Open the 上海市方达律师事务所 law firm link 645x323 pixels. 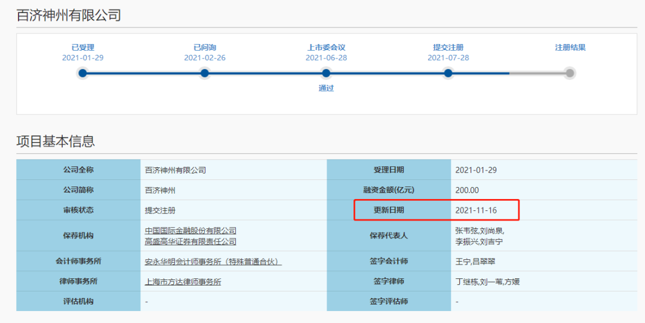(x=183, y=281)
